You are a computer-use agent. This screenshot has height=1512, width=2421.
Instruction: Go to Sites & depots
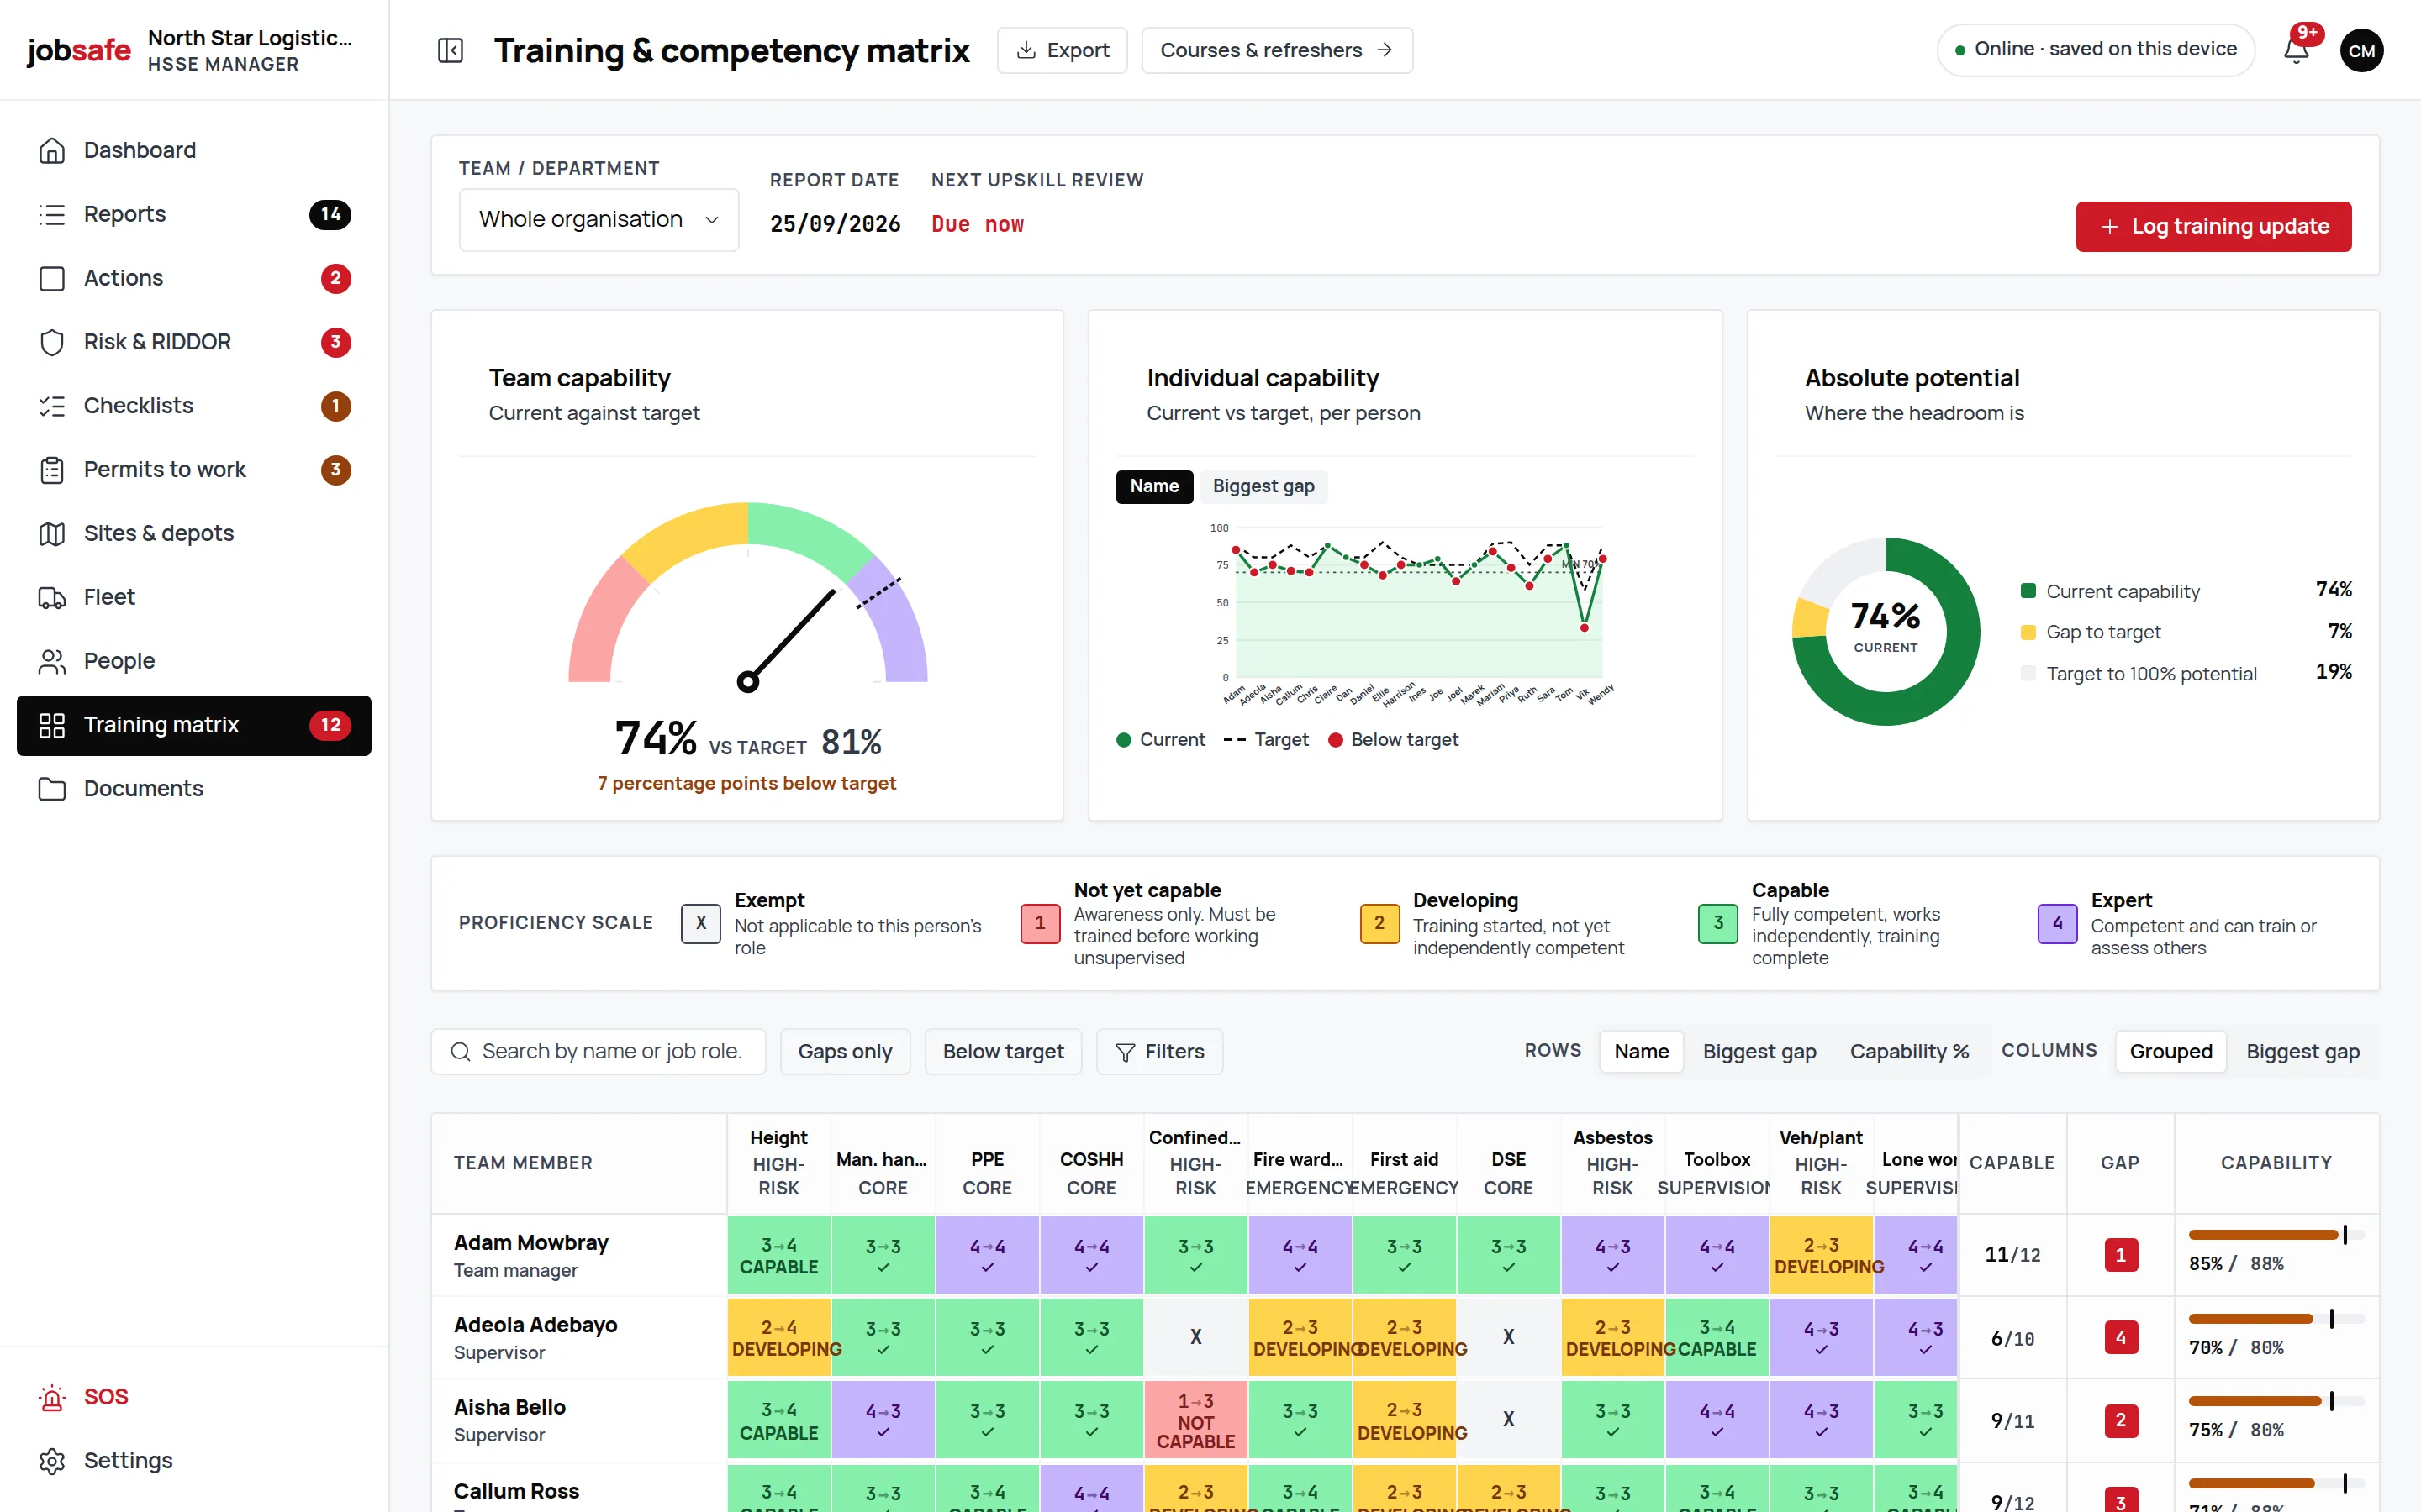pyautogui.click(x=194, y=534)
